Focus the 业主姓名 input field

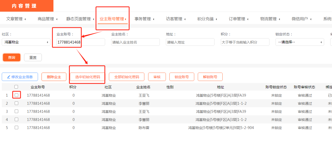click(x=135, y=42)
